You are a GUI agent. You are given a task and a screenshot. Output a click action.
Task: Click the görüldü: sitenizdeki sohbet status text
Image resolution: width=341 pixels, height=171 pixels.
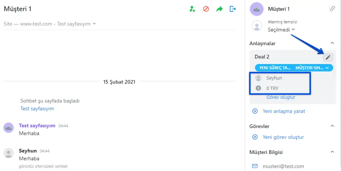(43, 166)
